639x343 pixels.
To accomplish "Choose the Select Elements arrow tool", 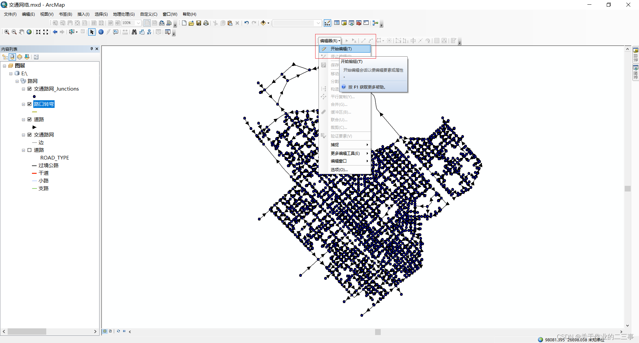I will point(92,32).
